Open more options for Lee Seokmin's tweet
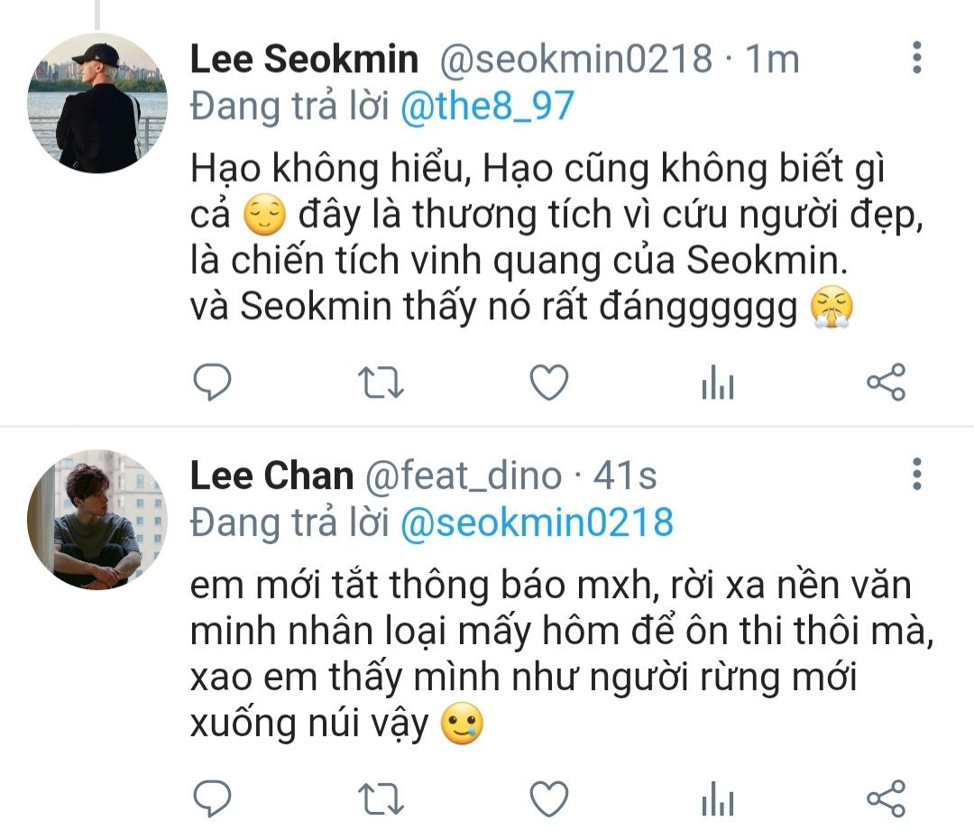 pyautogui.click(x=917, y=58)
